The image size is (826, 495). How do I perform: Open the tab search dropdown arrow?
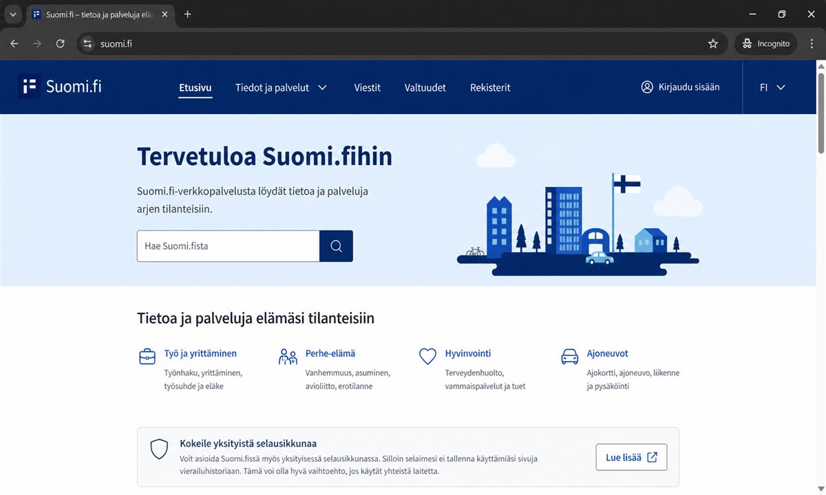click(12, 14)
